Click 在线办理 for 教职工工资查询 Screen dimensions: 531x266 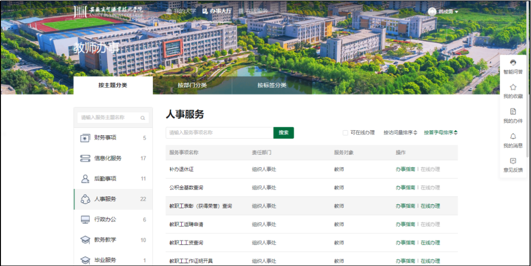point(430,243)
